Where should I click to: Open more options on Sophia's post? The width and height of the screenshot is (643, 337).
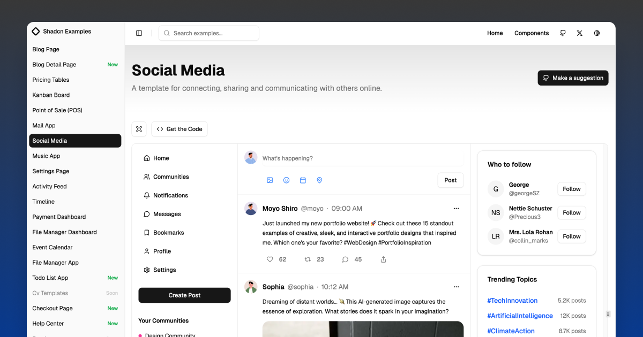click(x=456, y=287)
